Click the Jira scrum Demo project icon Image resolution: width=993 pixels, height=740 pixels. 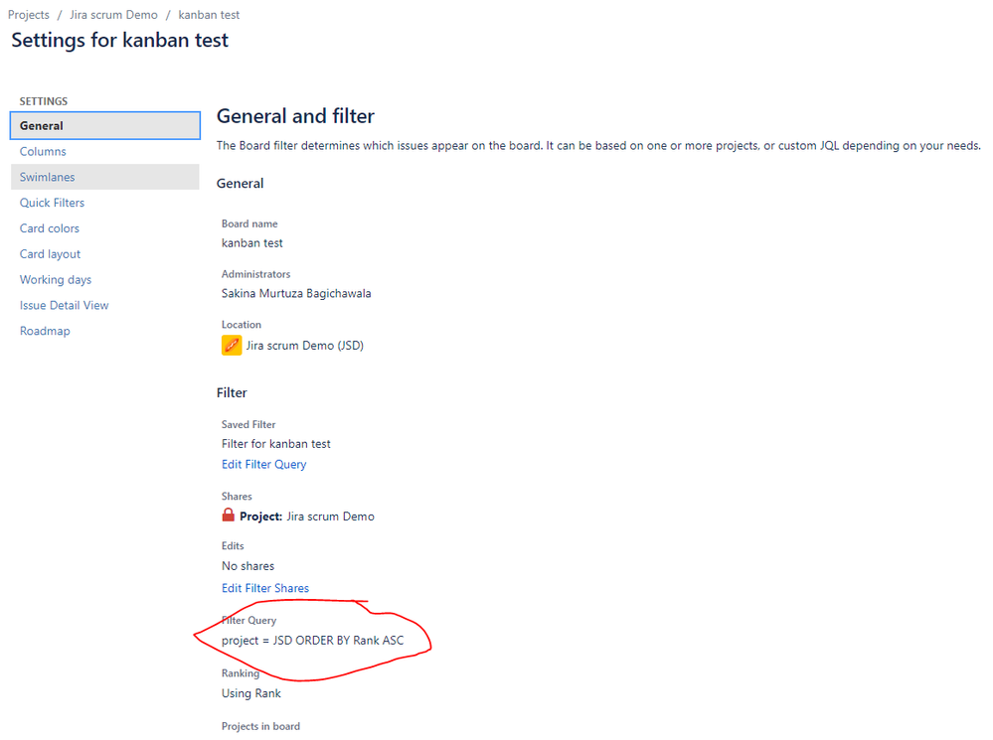(x=232, y=346)
